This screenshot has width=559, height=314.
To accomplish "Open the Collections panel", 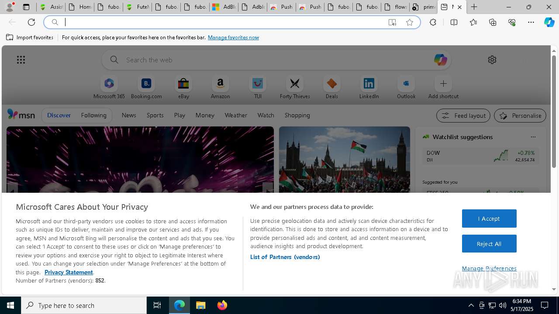I will coord(493,22).
